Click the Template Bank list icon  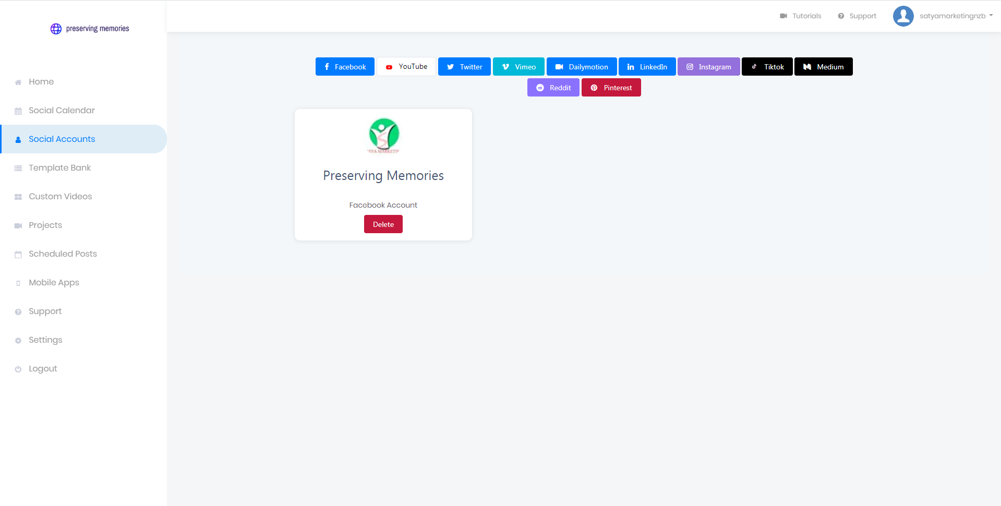pyautogui.click(x=18, y=168)
